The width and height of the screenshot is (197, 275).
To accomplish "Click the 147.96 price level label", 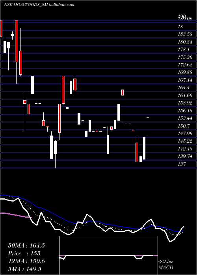I will click(x=185, y=134).
